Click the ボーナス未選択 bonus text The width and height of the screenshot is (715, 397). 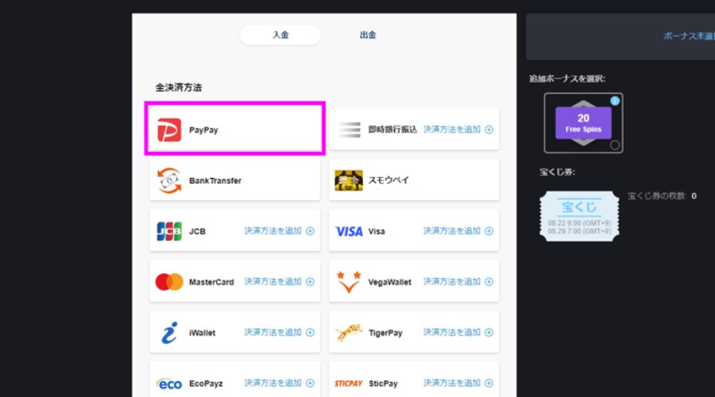coord(689,37)
